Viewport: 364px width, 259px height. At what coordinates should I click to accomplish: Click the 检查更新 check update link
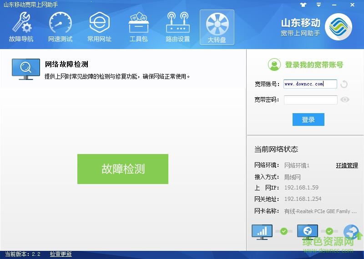[61, 254]
